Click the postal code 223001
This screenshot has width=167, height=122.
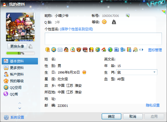63,106
